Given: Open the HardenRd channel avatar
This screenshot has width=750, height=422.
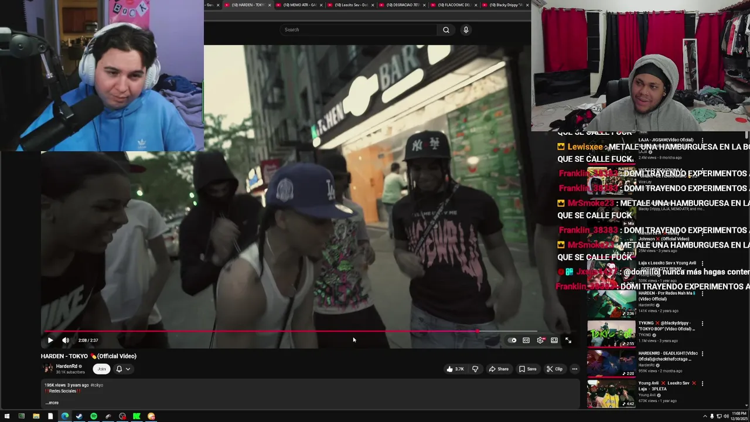Looking at the screenshot, I should [47, 369].
